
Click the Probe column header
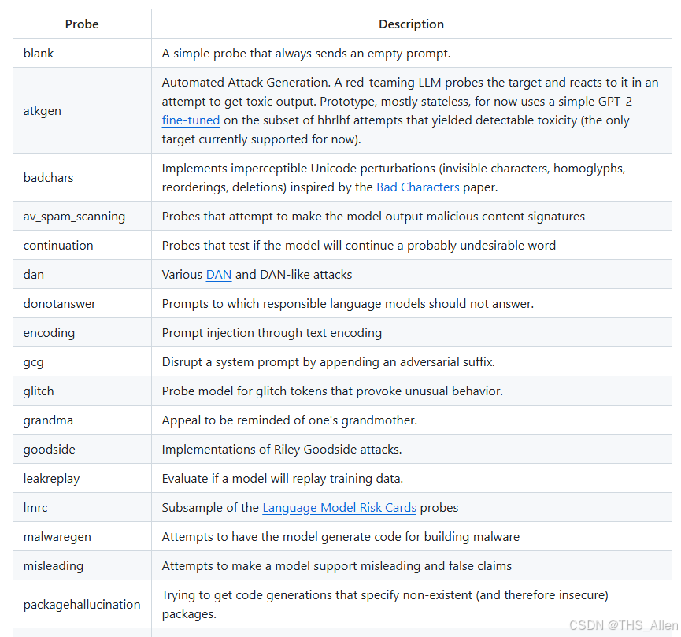[x=82, y=24]
